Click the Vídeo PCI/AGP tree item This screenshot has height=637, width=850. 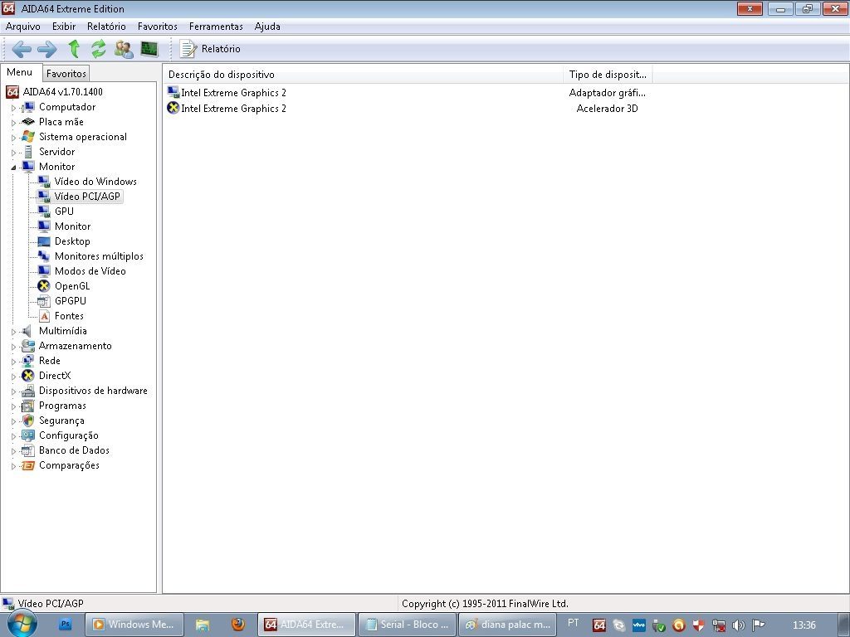(86, 196)
